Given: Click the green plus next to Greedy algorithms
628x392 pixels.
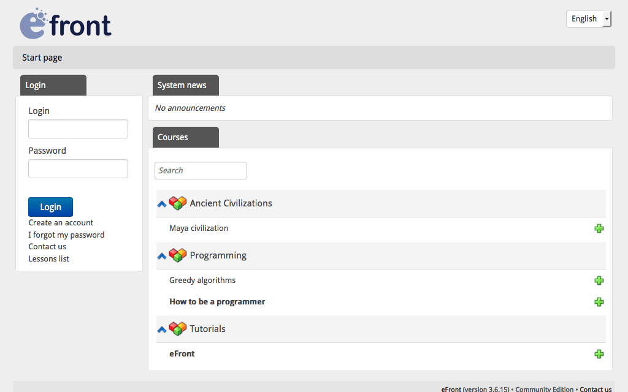Looking at the screenshot, I should [x=599, y=281].
